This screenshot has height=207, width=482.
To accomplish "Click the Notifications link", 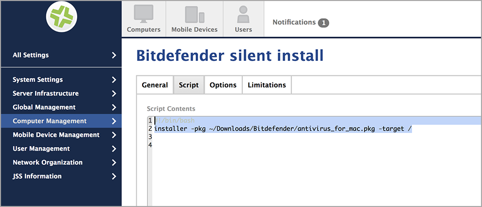I will tap(294, 23).
